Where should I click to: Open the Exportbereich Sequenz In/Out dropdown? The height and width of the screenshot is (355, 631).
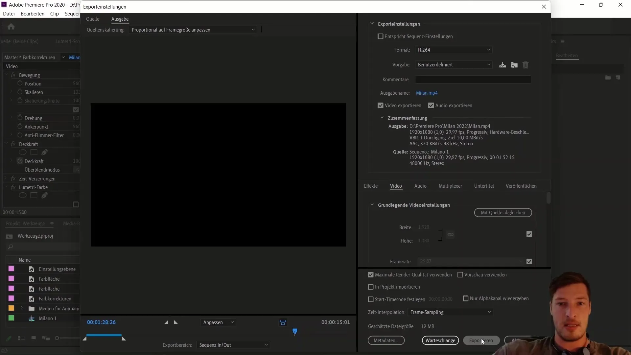click(233, 345)
